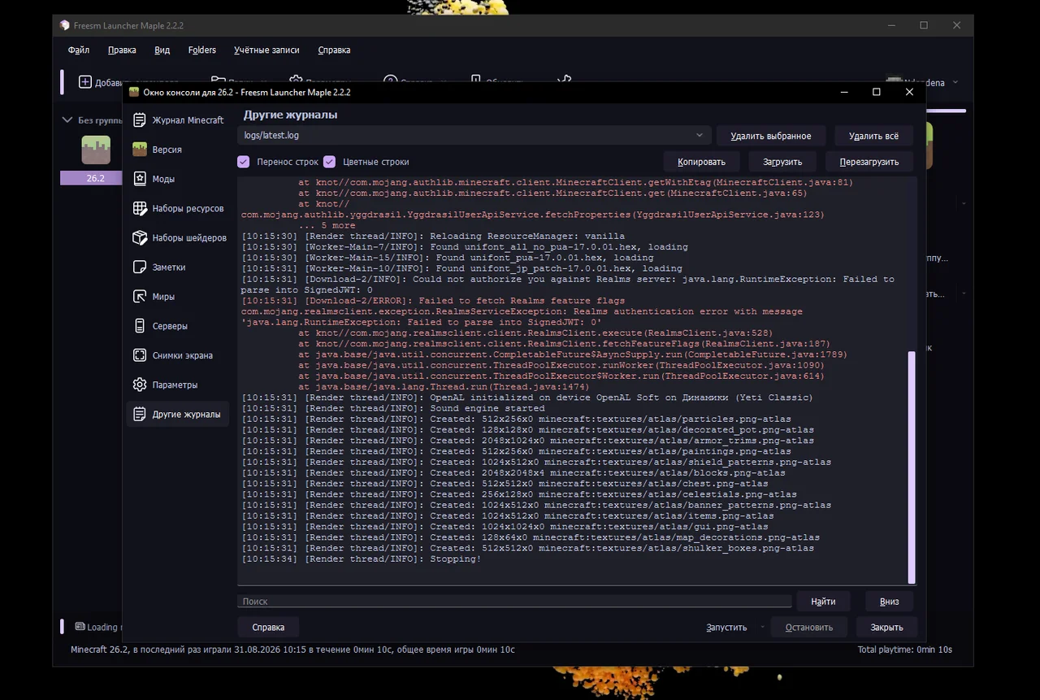
Task: Click the "Sound engine started" log line
Action: click(393, 408)
